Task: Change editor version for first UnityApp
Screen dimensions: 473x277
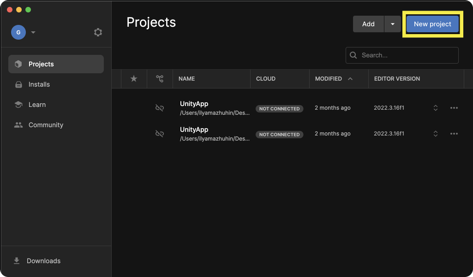Action: pyautogui.click(x=435, y=108)
